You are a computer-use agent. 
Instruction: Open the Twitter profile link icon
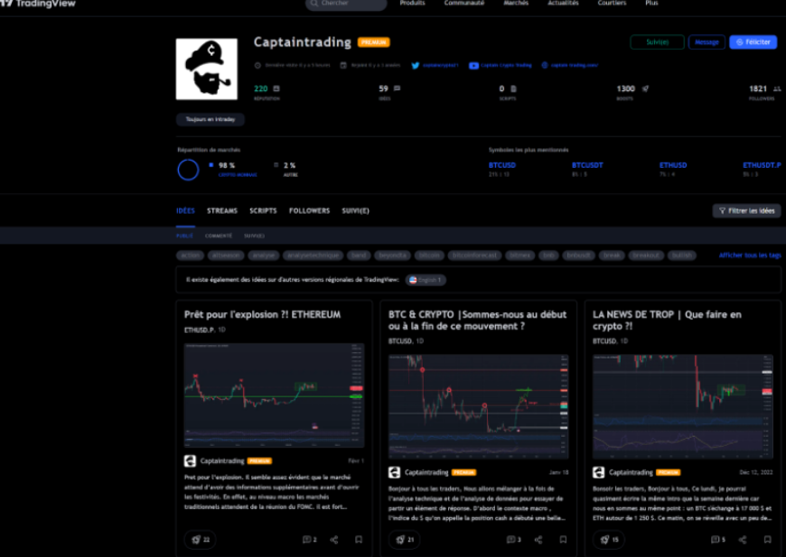pos(416,65)
